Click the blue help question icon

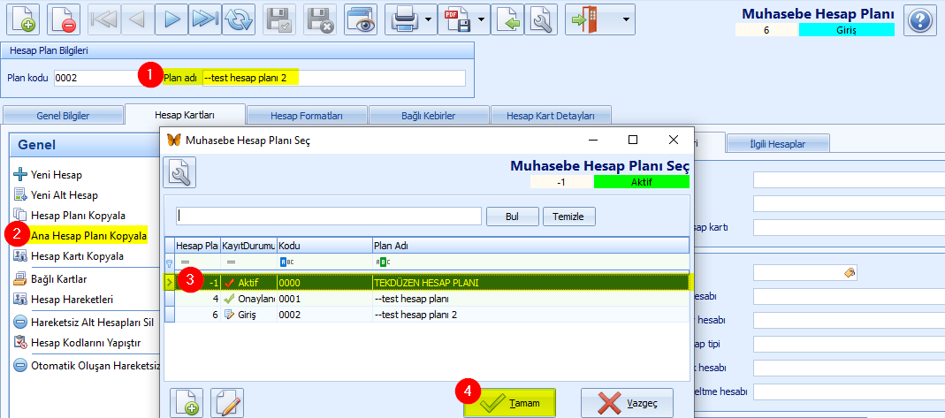click(x=920, y=19)
